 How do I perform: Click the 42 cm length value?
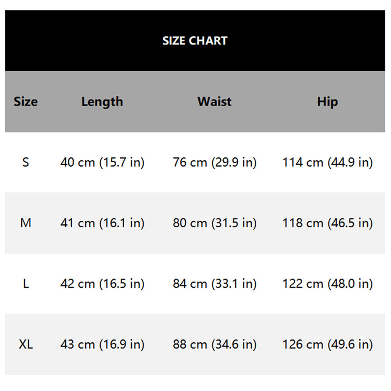pyautogui.click(x=102, y=283)
